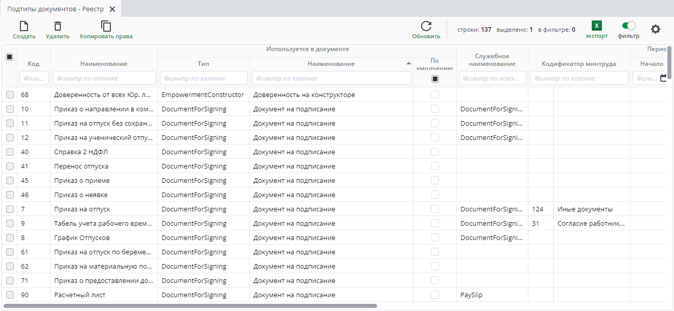Image resolution: width=674 pixels, height=311 pixels.
Task: Click the Кодификатор минтруда filter field
Action: (x=579, y=78)
